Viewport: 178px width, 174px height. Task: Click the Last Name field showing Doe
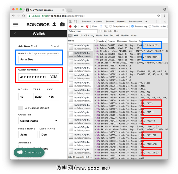click(x=49, y=135)
